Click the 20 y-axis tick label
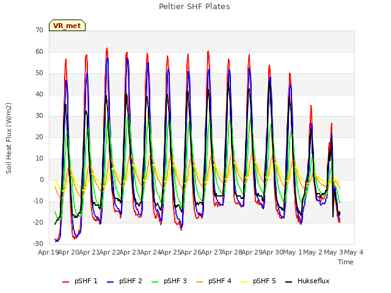 coord(39,137)
